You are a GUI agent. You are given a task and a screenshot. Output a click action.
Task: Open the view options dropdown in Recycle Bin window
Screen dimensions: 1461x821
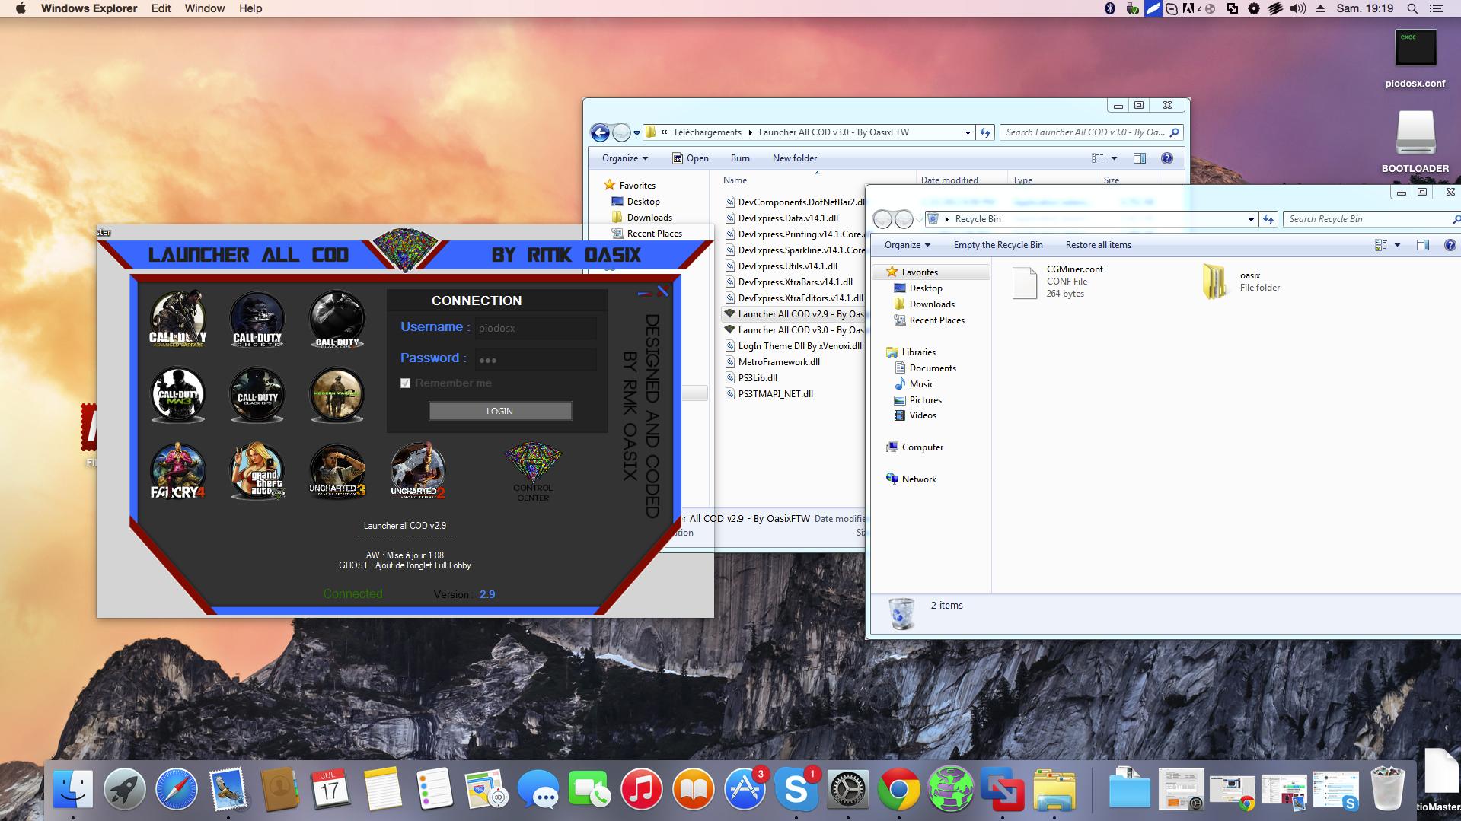[x=1397, y=245]
